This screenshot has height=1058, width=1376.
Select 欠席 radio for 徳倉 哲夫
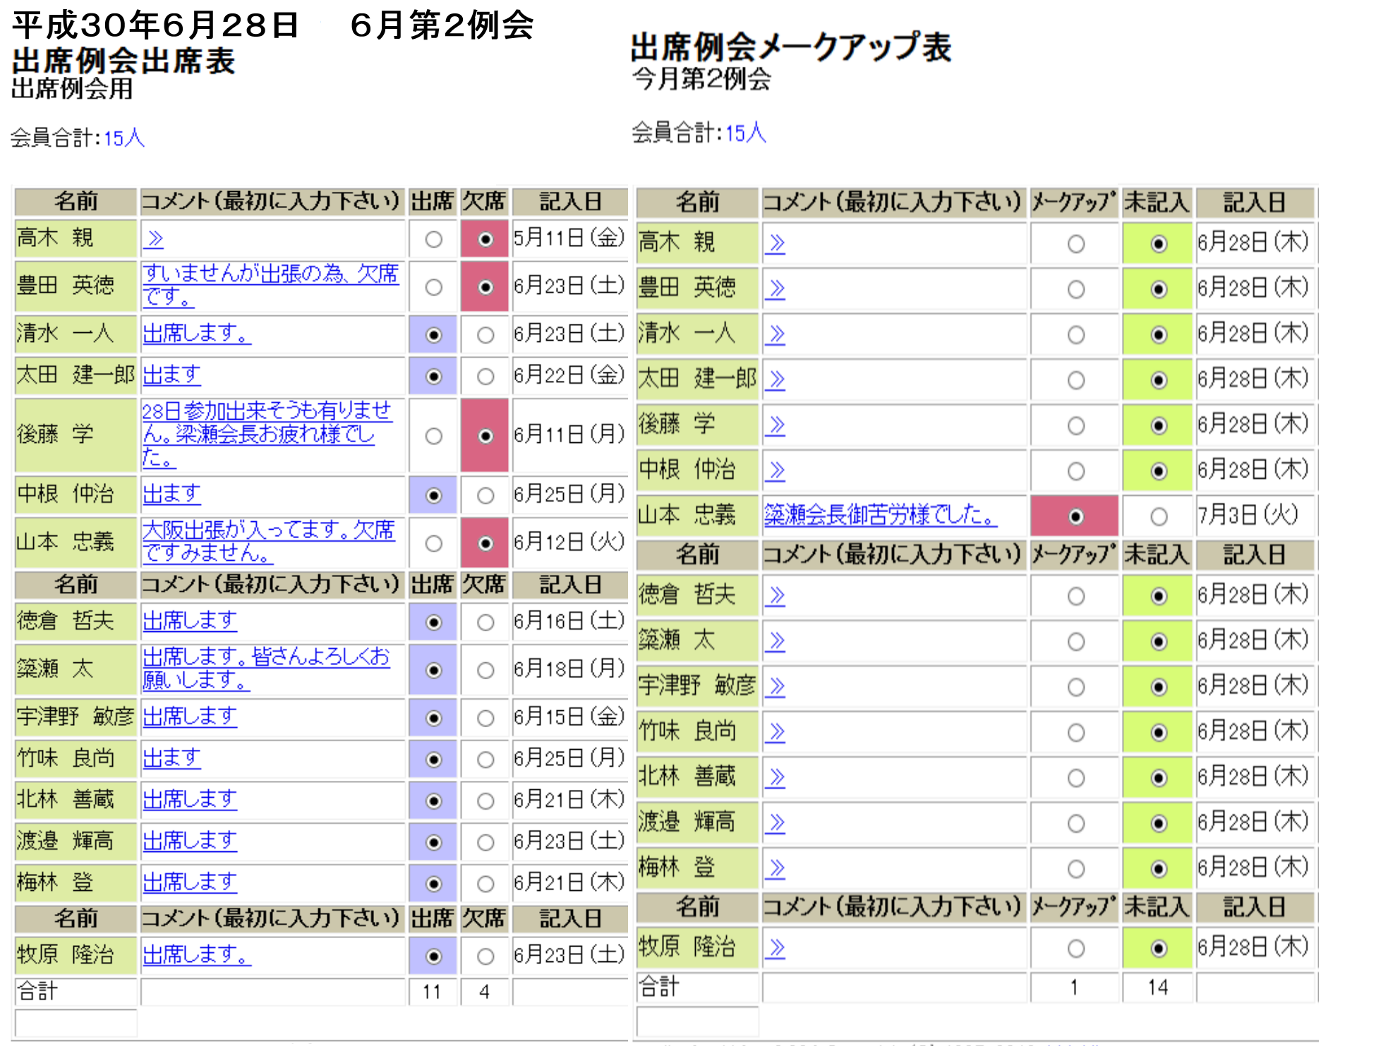485,622
